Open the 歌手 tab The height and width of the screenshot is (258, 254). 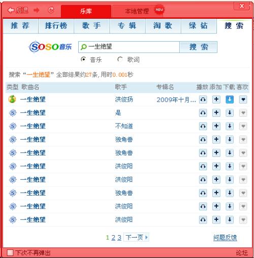click(91, 26)
